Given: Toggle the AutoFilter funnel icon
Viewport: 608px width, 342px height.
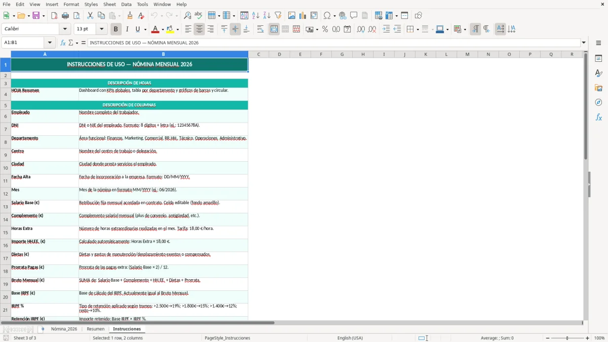Looking at the screenshot, I should pyautogui.click(x=278, y=16).
